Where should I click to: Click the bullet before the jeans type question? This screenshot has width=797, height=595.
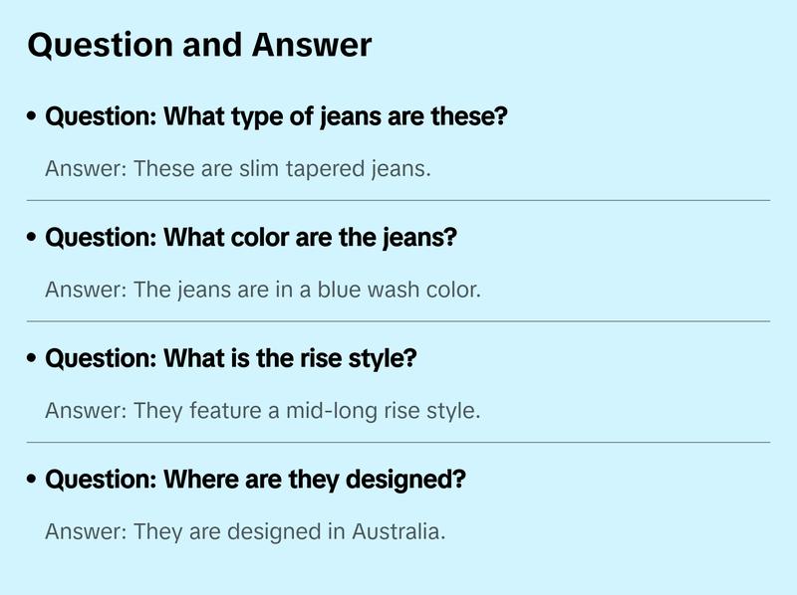[33, 117]
